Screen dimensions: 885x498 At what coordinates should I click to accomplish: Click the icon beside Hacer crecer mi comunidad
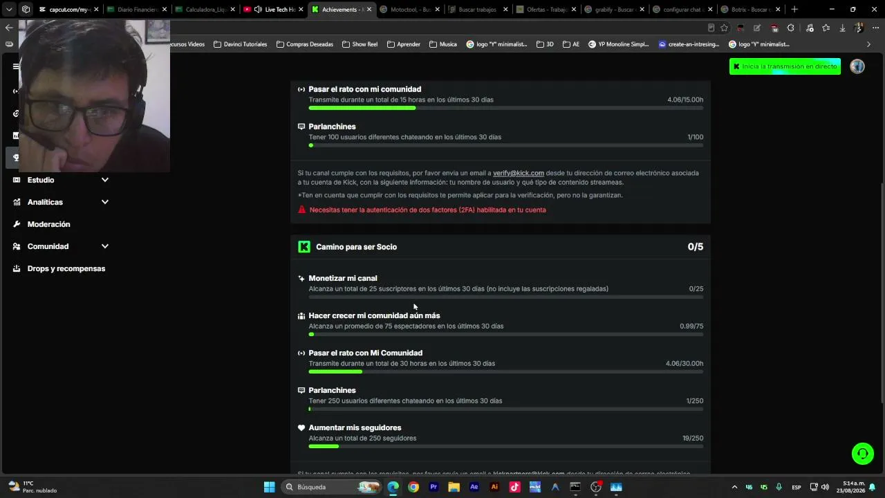point(301,315)
